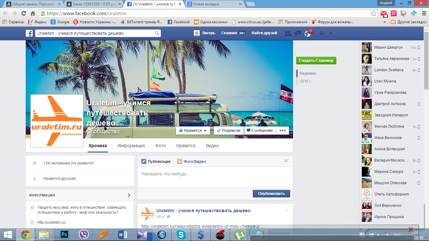Open uTorrent from the taskbar
Image resolution: width=429 pixels, height=241 pixels.
(x=239, y=234)
